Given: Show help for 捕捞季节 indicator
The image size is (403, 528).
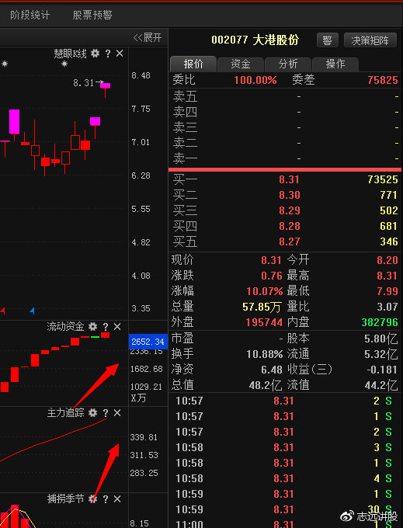Looking at the screenshot, I should tap(106, 498).
